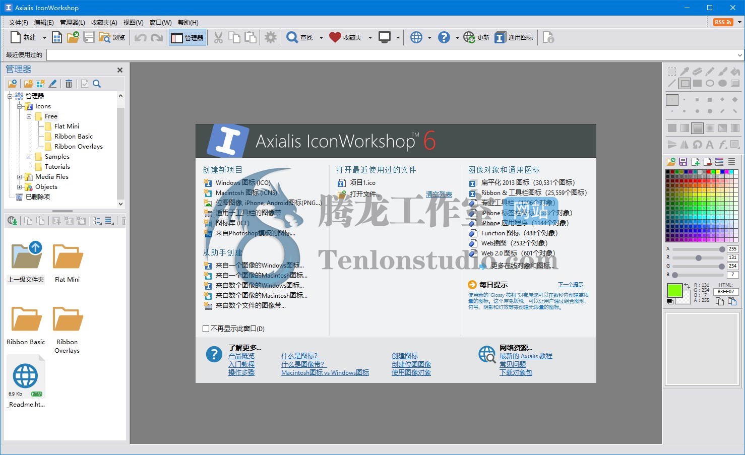Select the color picker eyedropper tool

685,72
